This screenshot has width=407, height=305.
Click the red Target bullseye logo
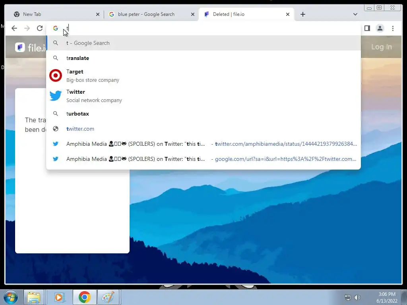56,75
